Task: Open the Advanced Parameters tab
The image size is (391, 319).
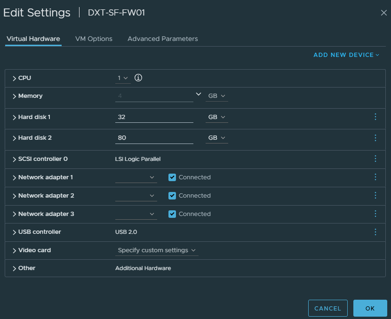Action: pyautogui.click(x=162, y=39)
